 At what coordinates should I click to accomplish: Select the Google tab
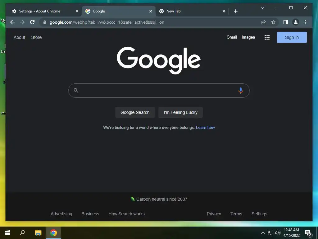tap(118, 11)
